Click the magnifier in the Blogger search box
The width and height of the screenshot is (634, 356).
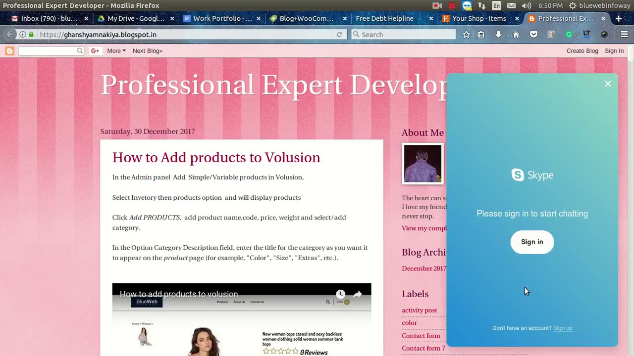(80, 50)
